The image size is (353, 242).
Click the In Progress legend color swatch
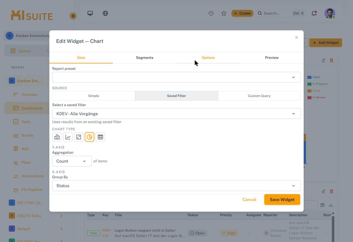point(309,84)
